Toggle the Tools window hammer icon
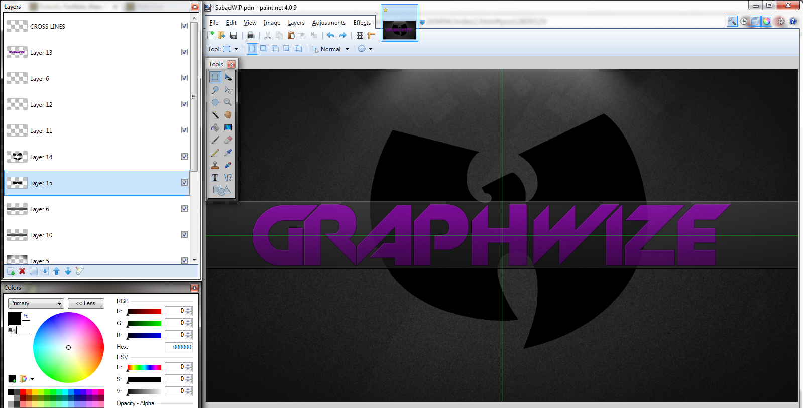Screen dimensions: 803x408 pyautogui.click(x=732, y=21)
